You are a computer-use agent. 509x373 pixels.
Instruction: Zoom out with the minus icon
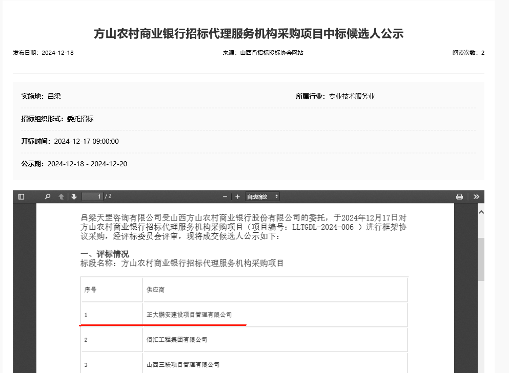(x=225, y=196)
